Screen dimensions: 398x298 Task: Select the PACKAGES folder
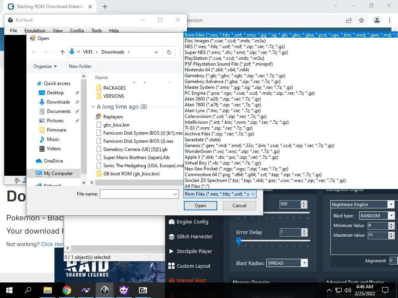coord(114,88)
